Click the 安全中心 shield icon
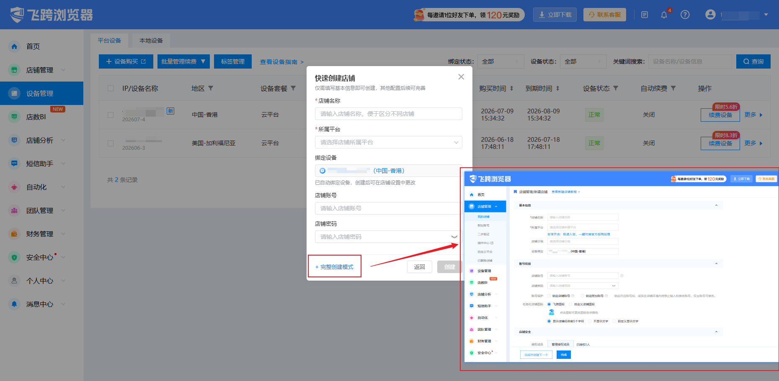The width and height of the screenshot is (779, 381). 14,257
